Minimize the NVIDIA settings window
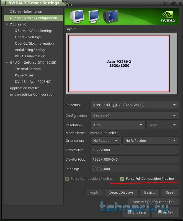 pyautogui.click(x=171, y=3)
